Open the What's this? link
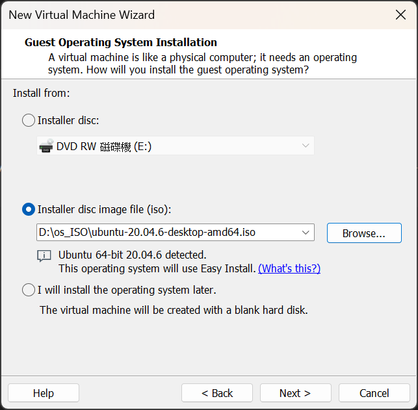The width and height of the screenshot is (418, 410). [x=289, y=268]
